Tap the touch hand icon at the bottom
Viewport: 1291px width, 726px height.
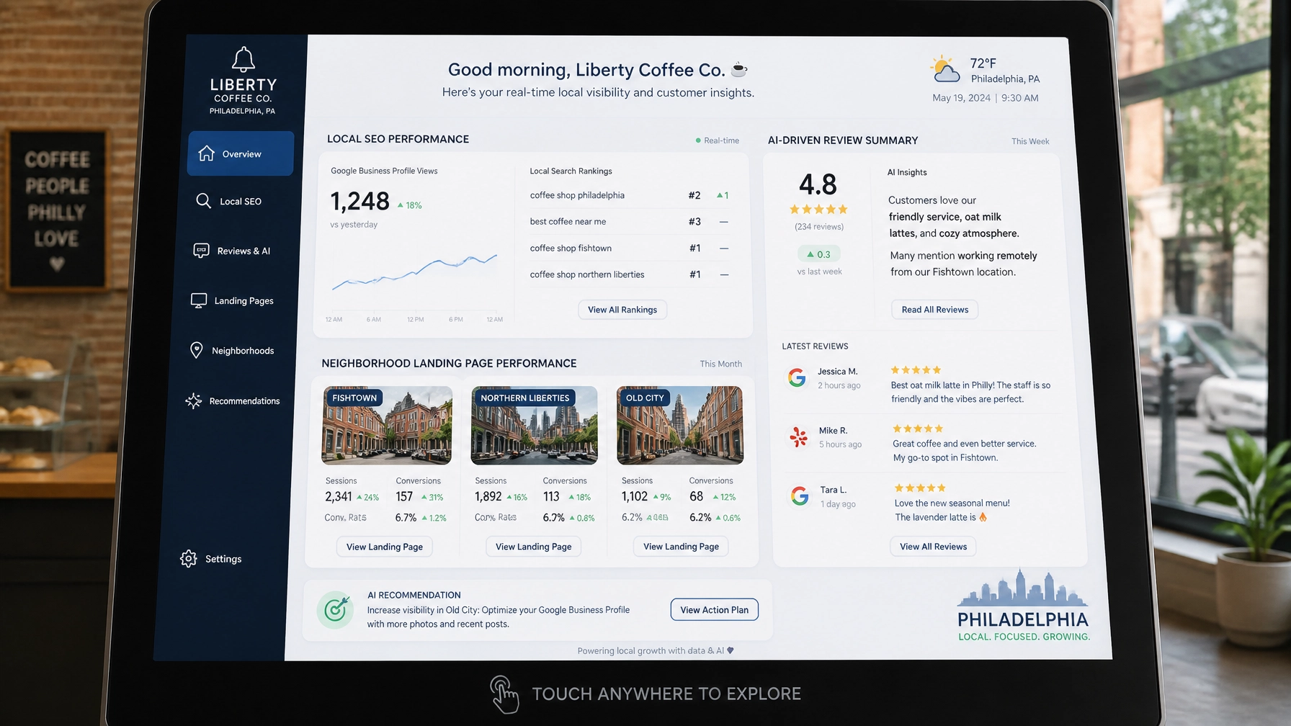(x=504, y=694)
